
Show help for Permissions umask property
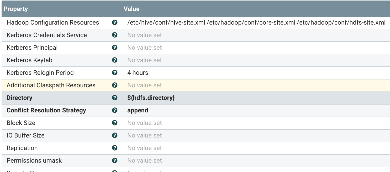(x=114, y=160)
